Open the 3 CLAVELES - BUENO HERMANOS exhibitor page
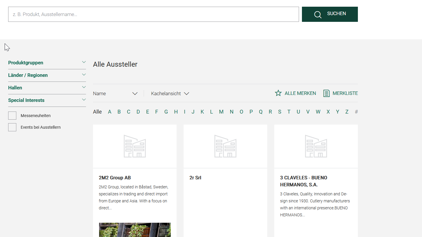 303,181
